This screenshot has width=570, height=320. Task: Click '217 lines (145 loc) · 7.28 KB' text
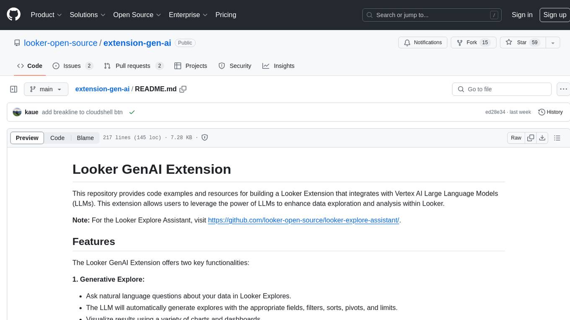148,137
